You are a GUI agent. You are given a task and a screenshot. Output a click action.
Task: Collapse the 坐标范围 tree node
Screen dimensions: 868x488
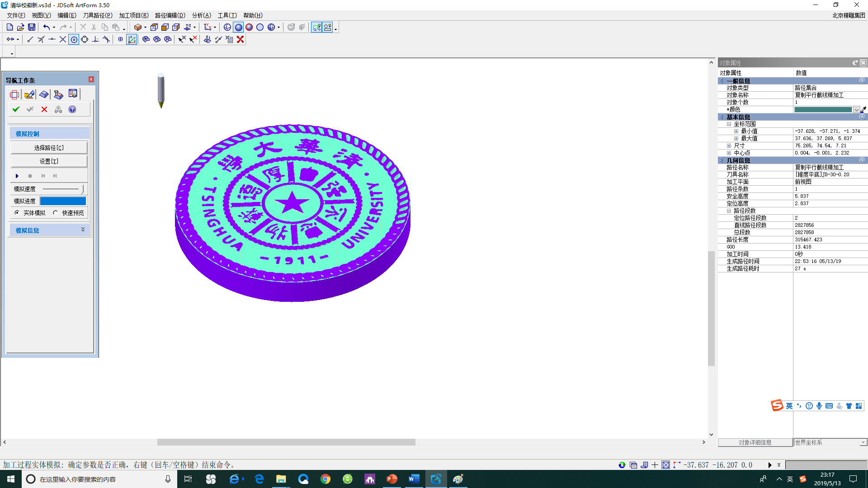[x=729, y=124]
